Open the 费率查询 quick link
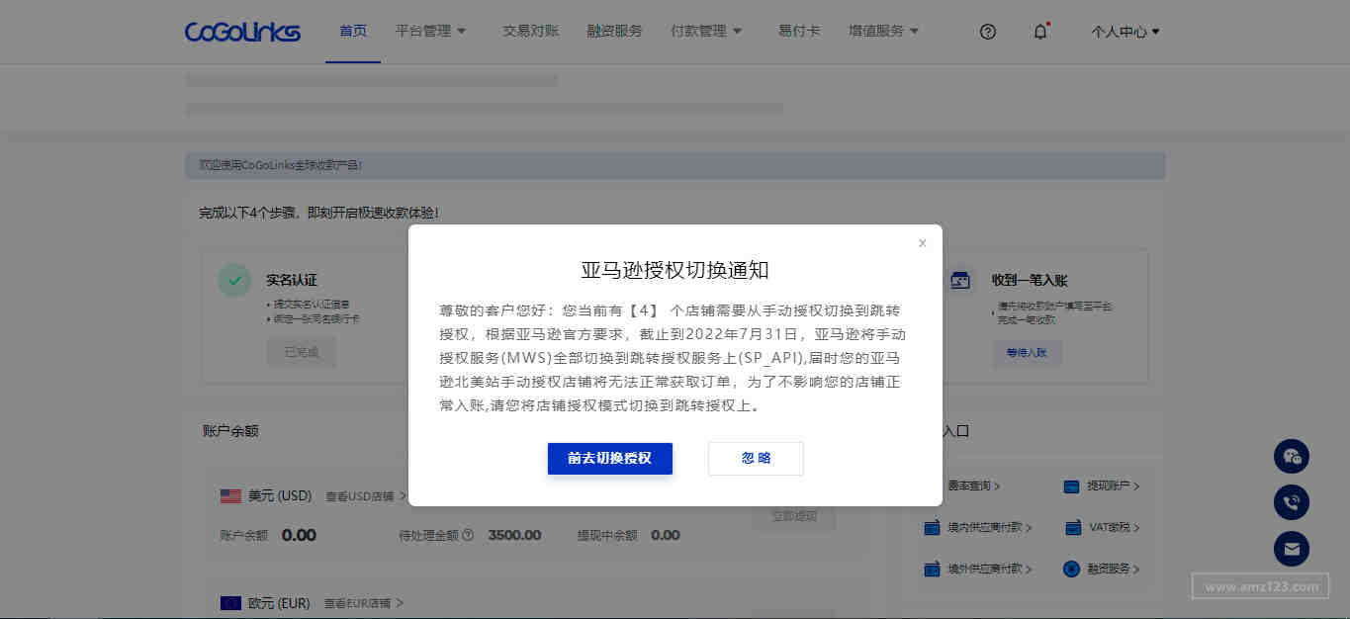The image size is (1350, 619). (974, 486)
